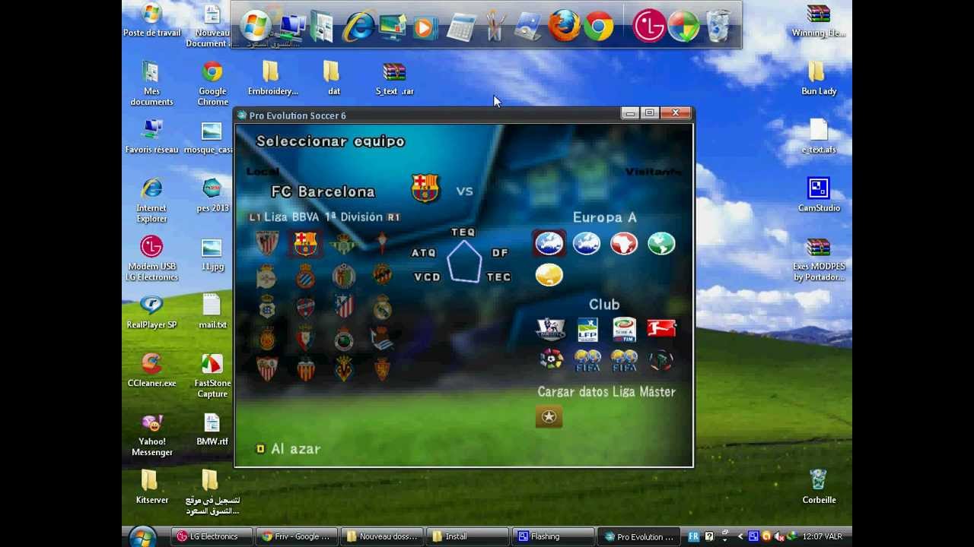
Task: Pick the Real Betis green-striped crest
Action: point(344,243)
